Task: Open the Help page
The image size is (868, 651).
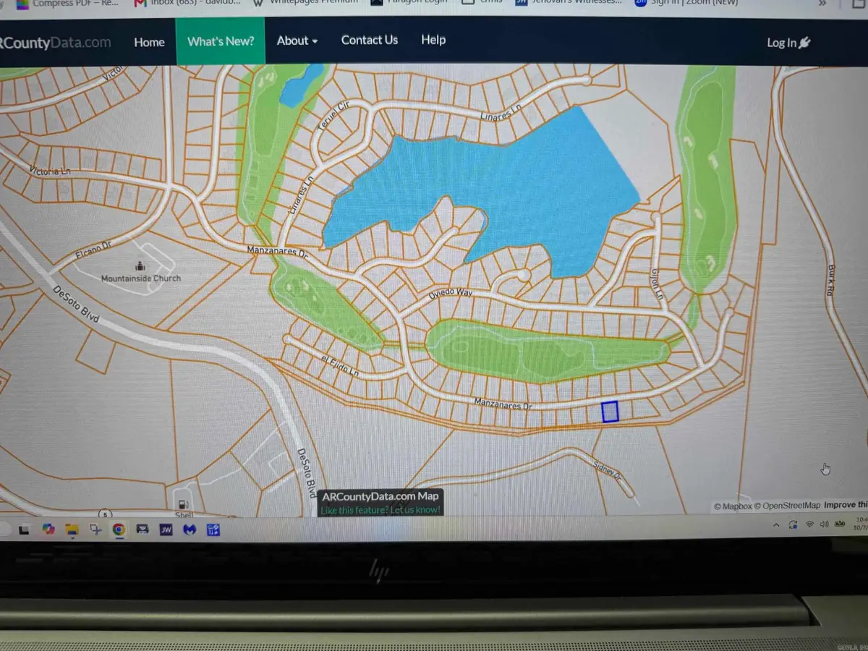Action: coord(433,40)
